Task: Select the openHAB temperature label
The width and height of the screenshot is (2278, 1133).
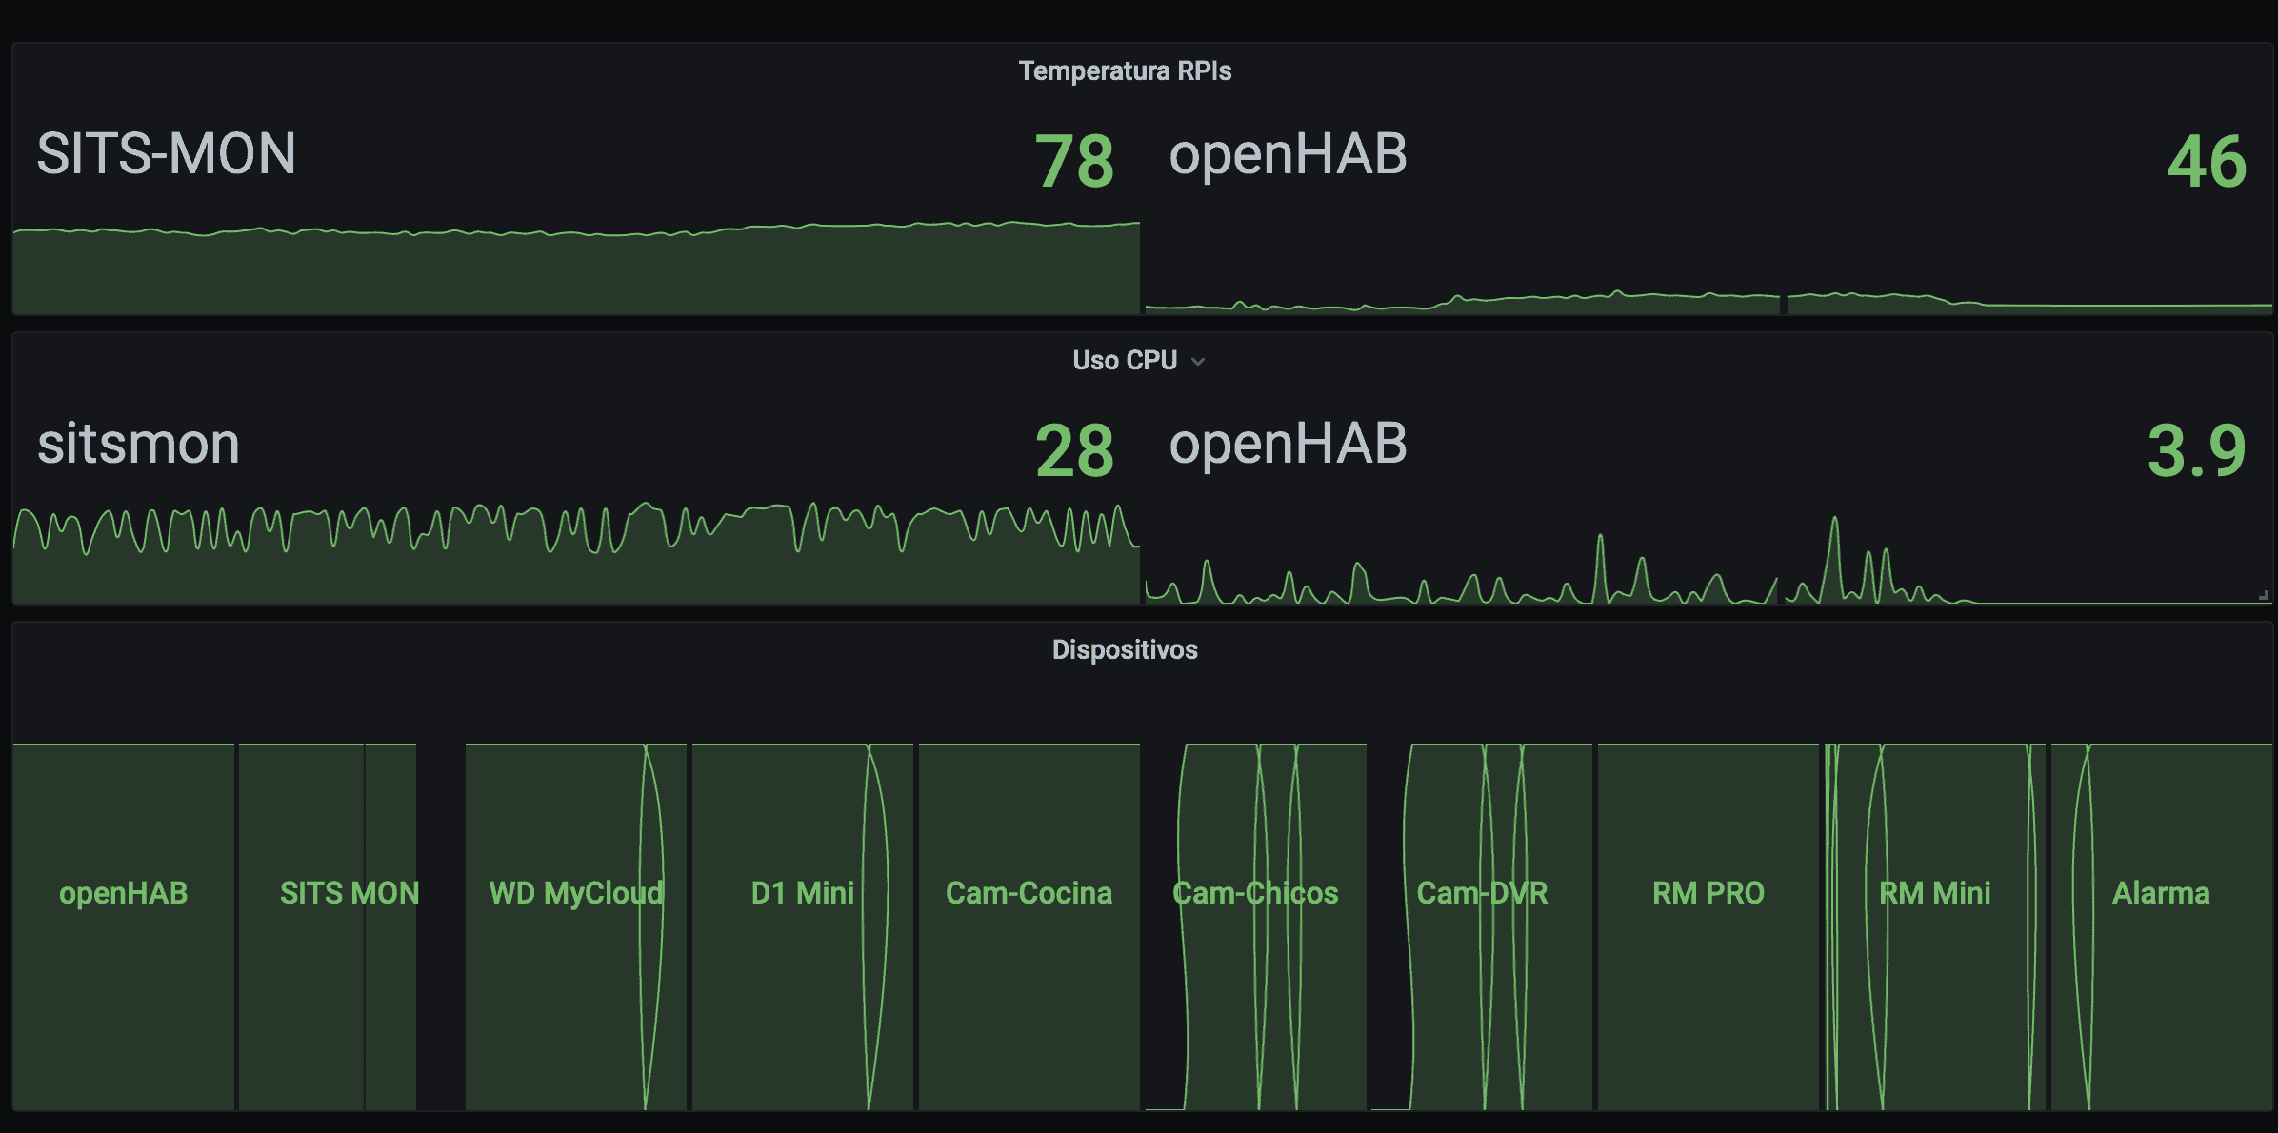Action: (1288, 154)
